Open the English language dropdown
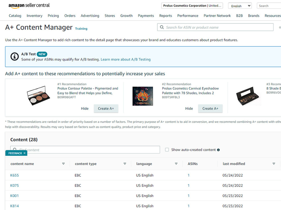The image size is (281, 210). (x=240, y=6)
